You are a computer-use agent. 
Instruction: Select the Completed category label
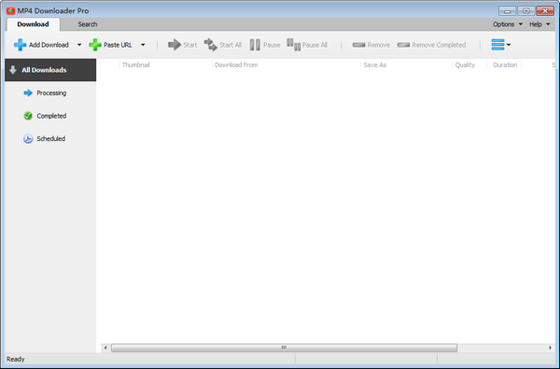point(51,116)
